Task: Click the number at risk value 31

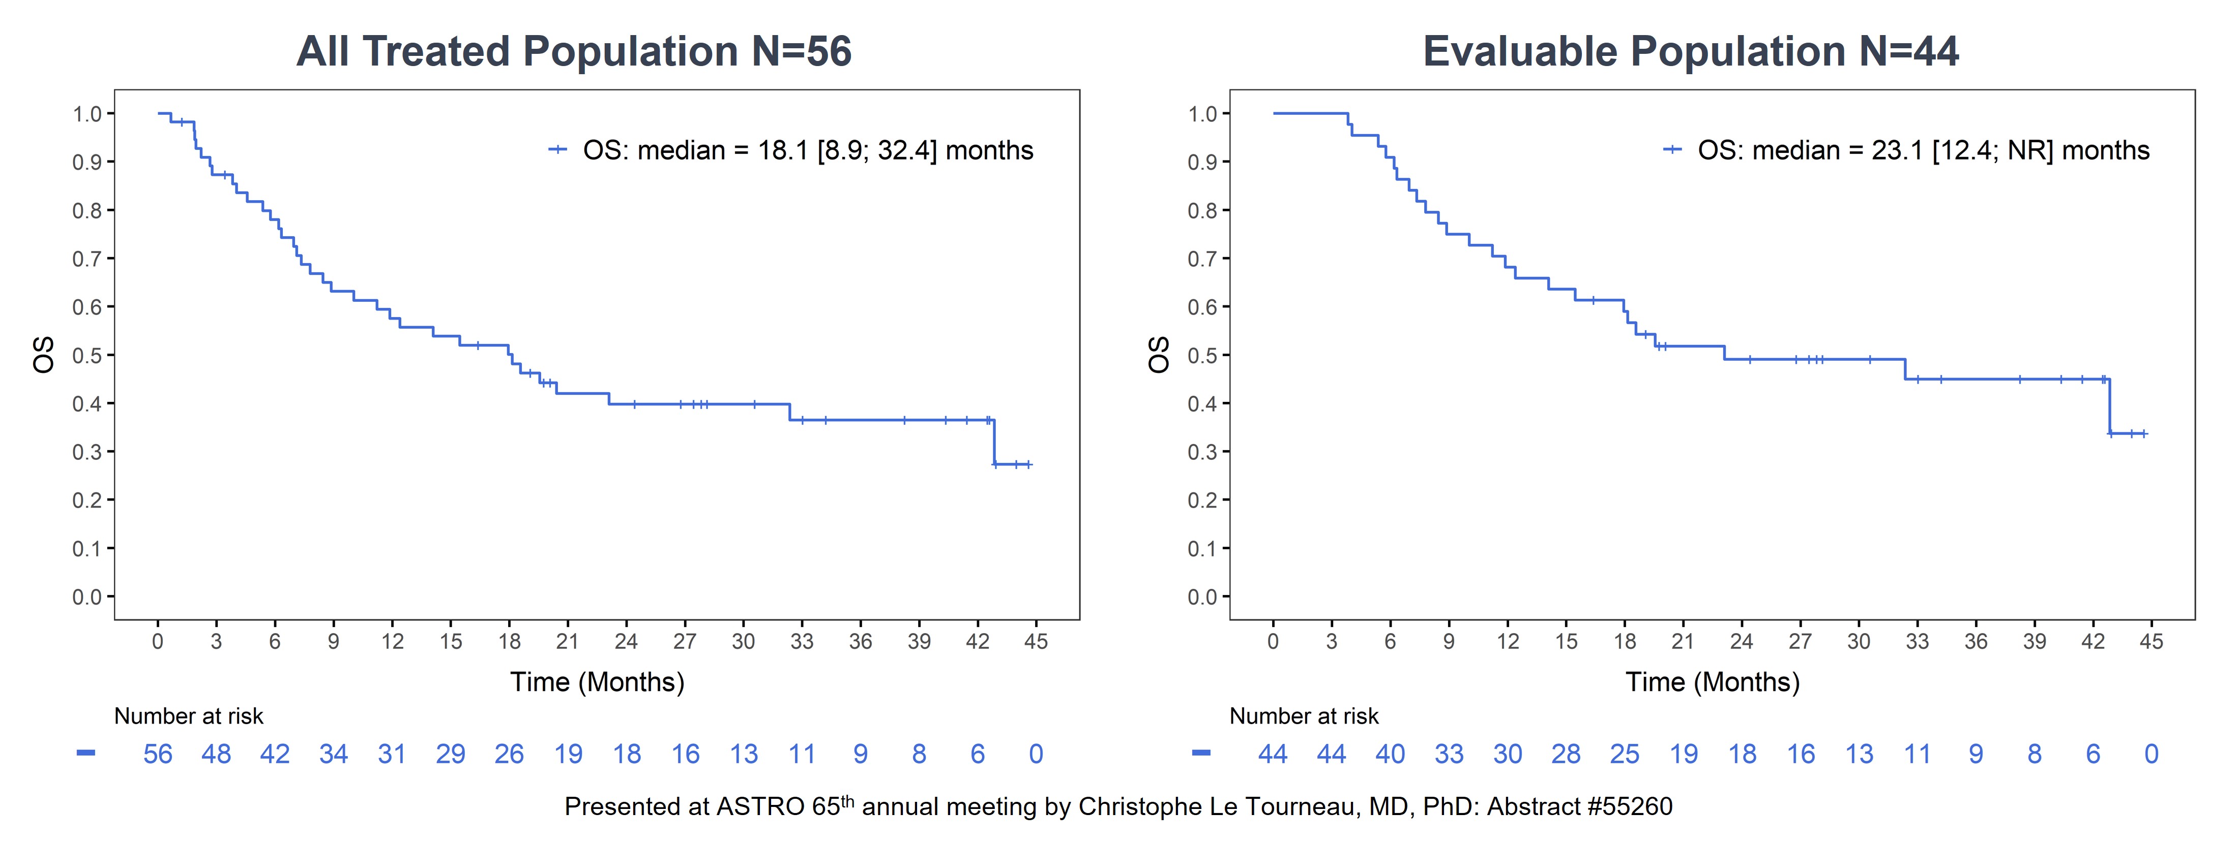Action: (x=392, y=754)
